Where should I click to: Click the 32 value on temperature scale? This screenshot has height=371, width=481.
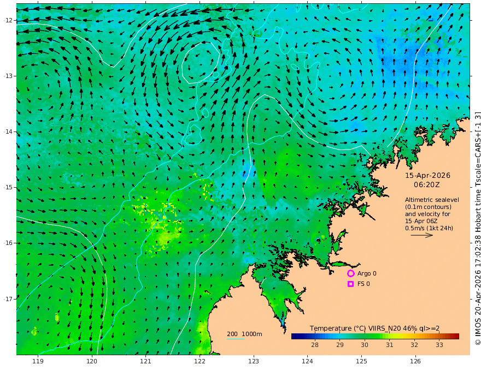coord(414,345)
